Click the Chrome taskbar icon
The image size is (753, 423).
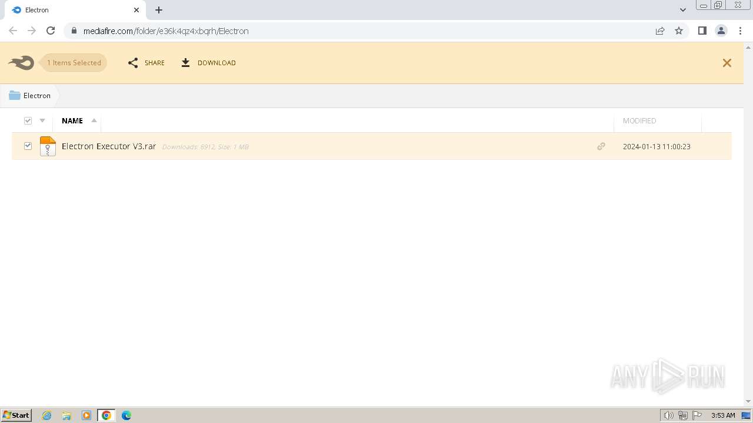(106, 415)
